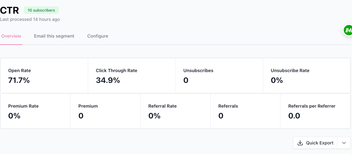
Task: Click the Last processed 14 hours ago text
Action: click(30, 19)
